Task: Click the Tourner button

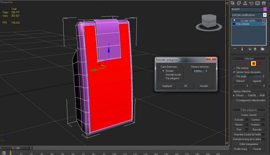Action: [257, 149]
